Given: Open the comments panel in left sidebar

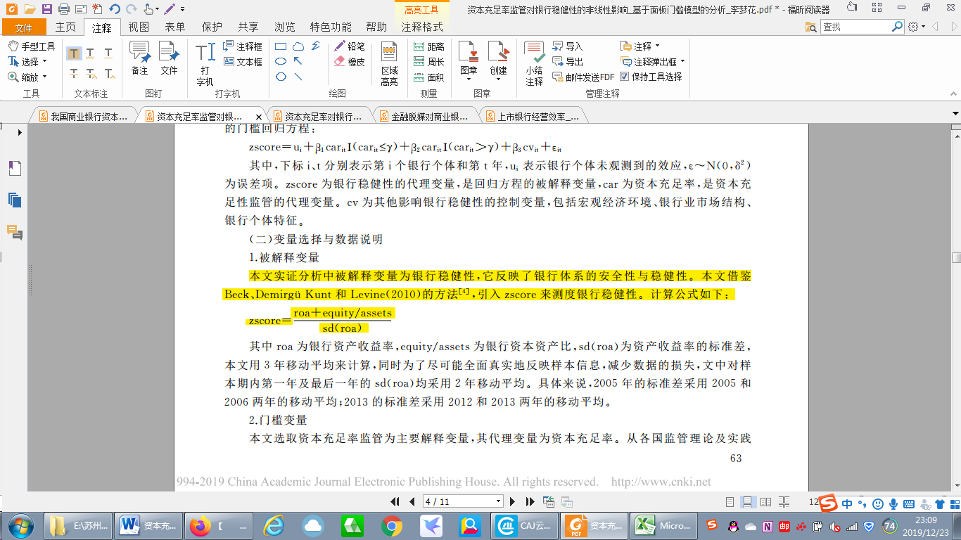Looking at the screenshot, I should click(15, 233).
